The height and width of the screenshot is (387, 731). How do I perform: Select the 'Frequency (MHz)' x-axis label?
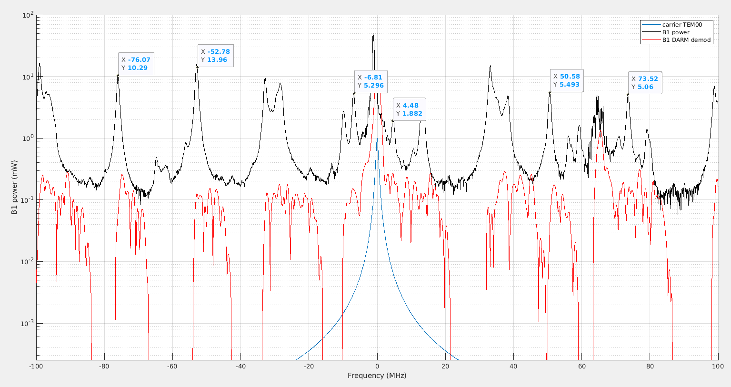tap(377, 376)
